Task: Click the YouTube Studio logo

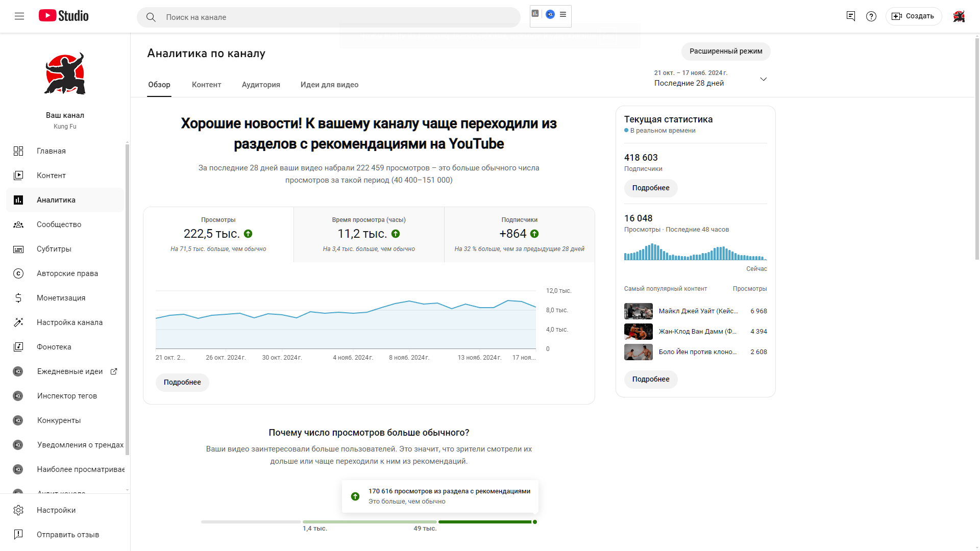Action: [x=64, y=16]
